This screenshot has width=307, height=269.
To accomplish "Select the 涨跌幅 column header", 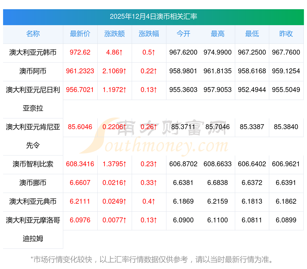I will click(x=149, y=34).
